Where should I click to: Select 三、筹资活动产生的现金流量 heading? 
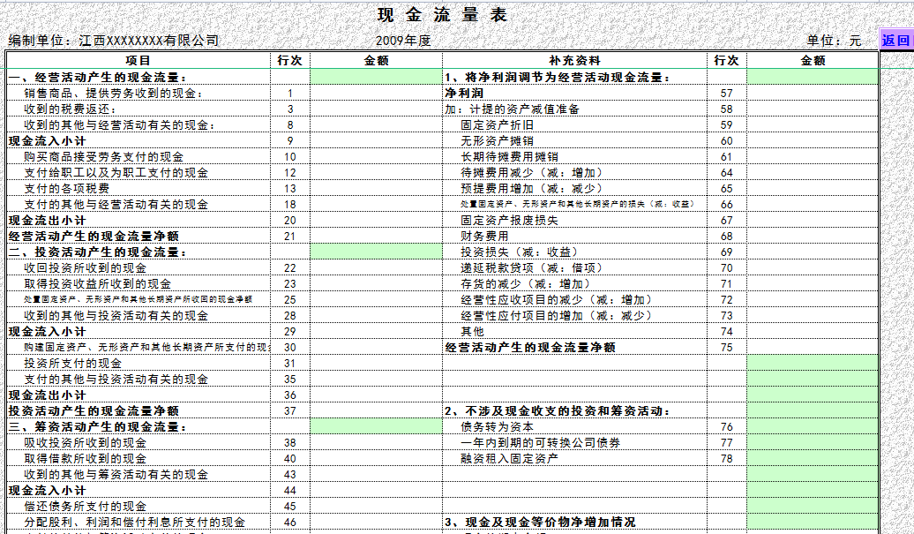(x=97, y=426)
